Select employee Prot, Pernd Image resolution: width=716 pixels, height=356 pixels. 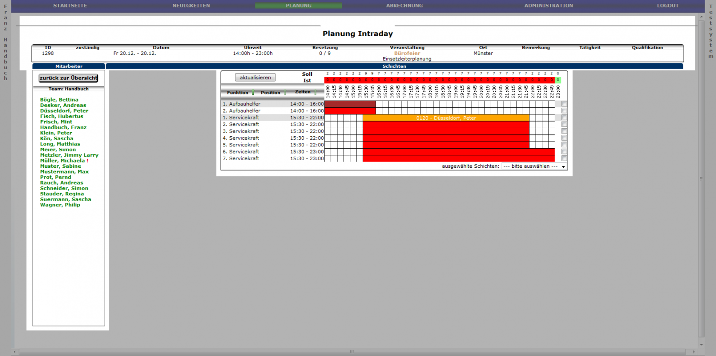tap(56, 177)
